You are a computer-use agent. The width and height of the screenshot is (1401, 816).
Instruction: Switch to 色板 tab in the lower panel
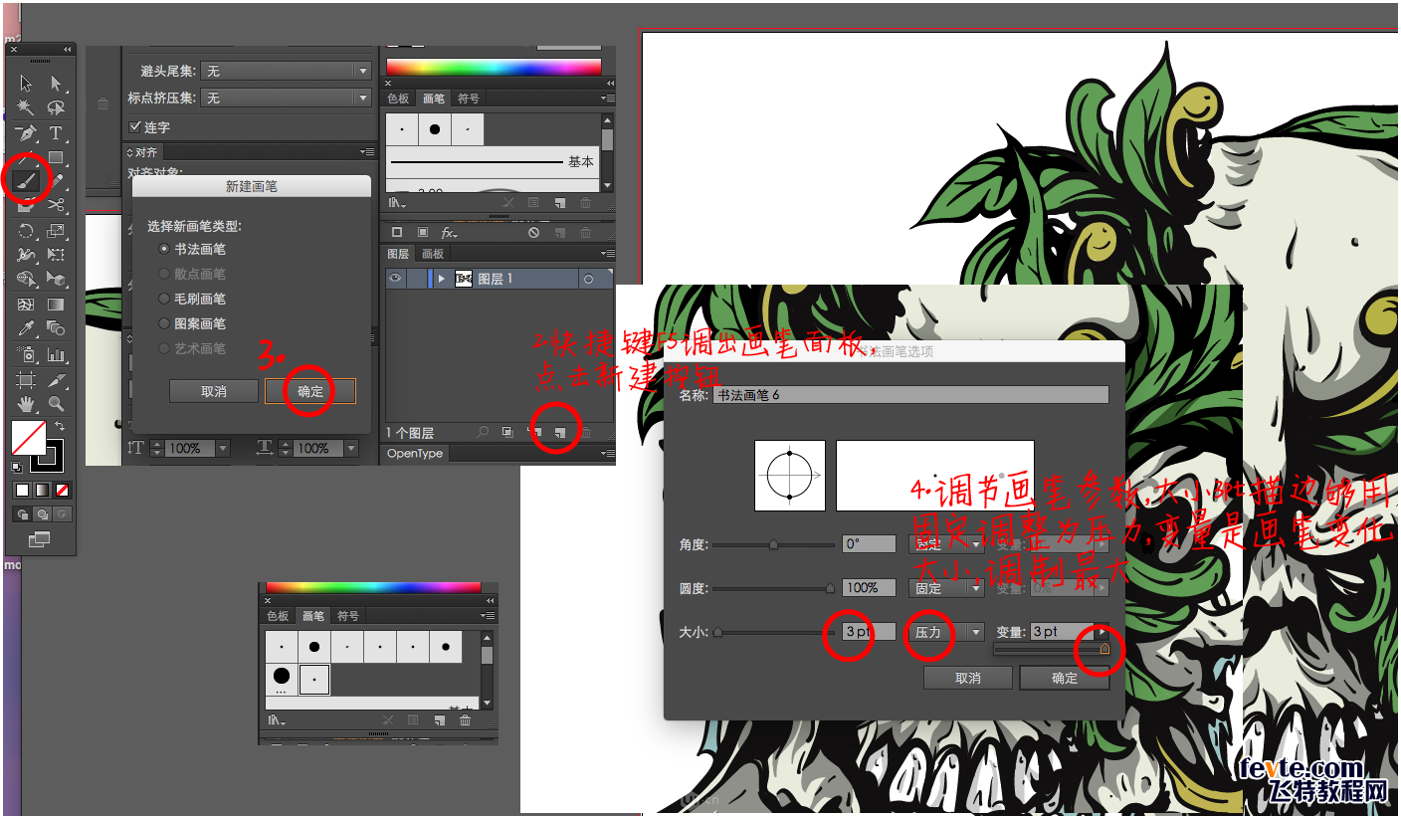(x=278, y=616)
